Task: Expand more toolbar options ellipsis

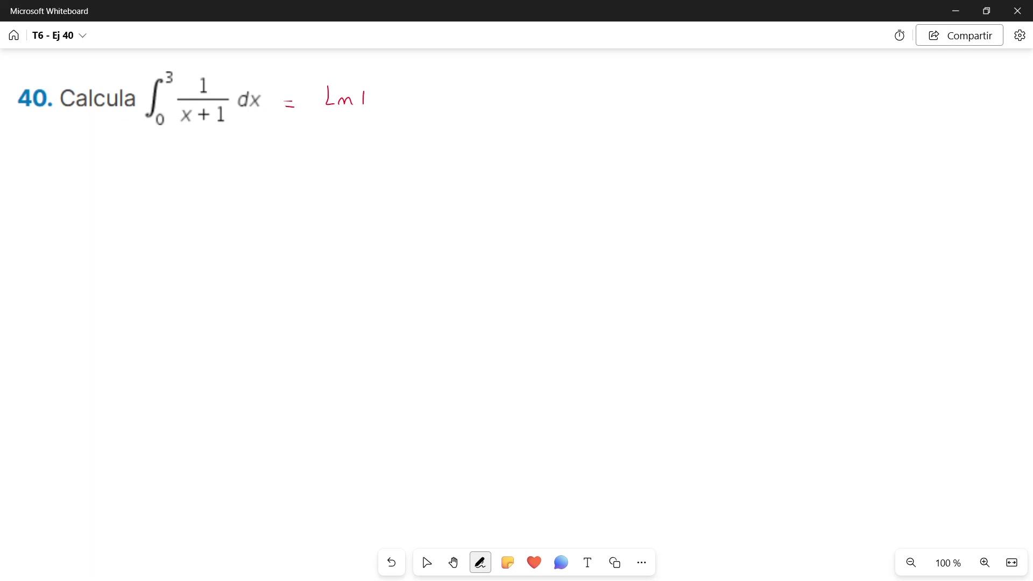Action: click(x=641, y=562)
